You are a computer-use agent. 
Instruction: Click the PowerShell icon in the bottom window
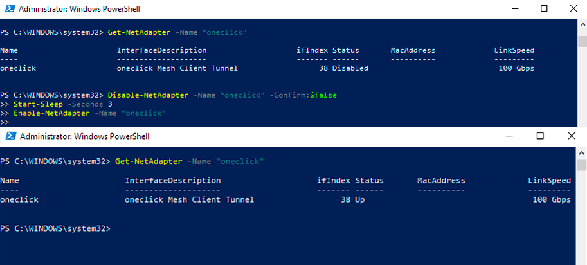point(8,136)
